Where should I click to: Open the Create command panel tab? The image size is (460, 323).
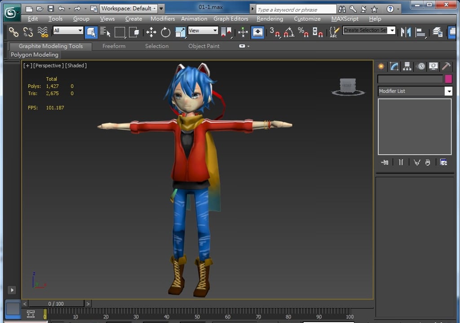click(381, 66)
